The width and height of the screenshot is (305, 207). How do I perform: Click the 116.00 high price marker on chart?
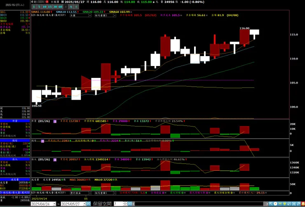pyautogui.click(x=244, y=28)
